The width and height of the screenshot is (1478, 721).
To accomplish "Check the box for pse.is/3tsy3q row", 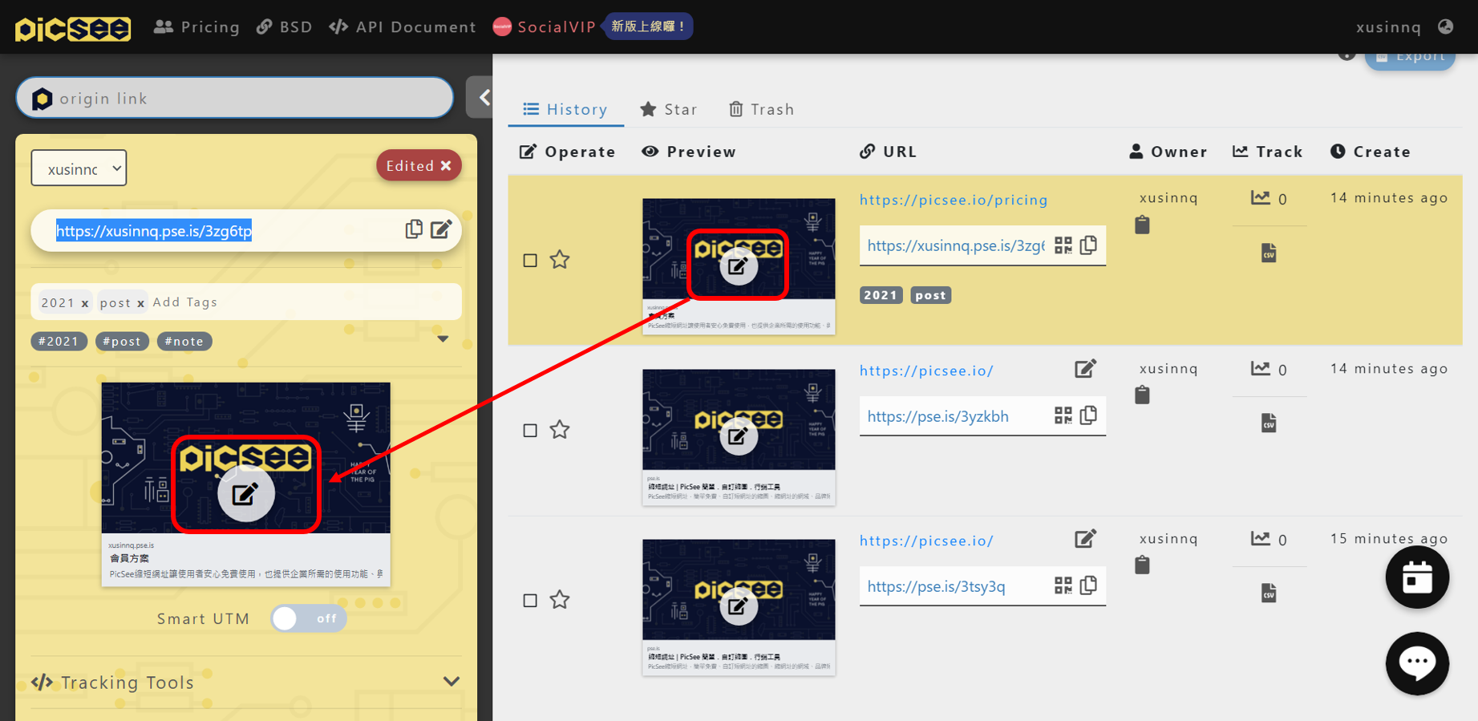I will click(530, 600).
